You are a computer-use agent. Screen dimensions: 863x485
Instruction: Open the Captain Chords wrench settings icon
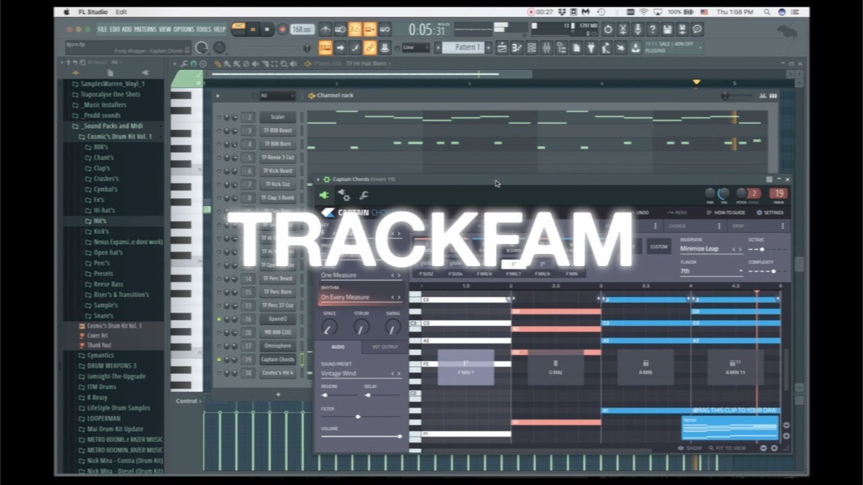(363, 195)
